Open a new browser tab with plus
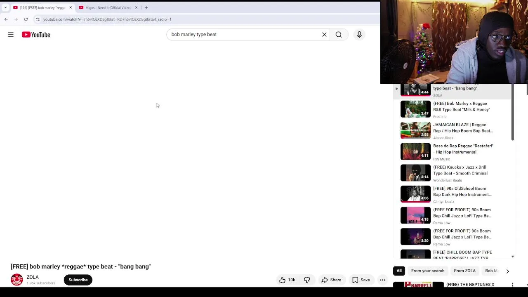Viewport: 528px width, 297px height. (146, 7)
